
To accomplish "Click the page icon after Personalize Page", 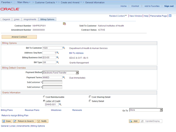I will (x=170, y=16).
